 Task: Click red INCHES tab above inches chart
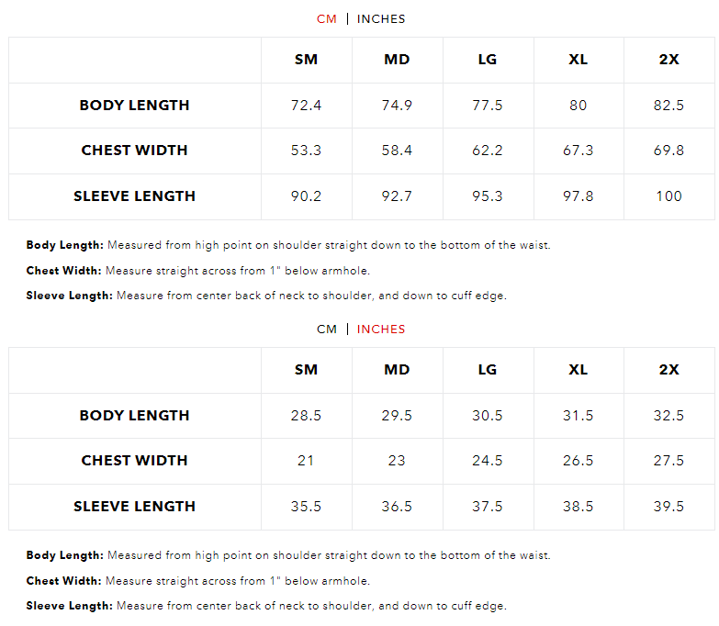(381, 330)
